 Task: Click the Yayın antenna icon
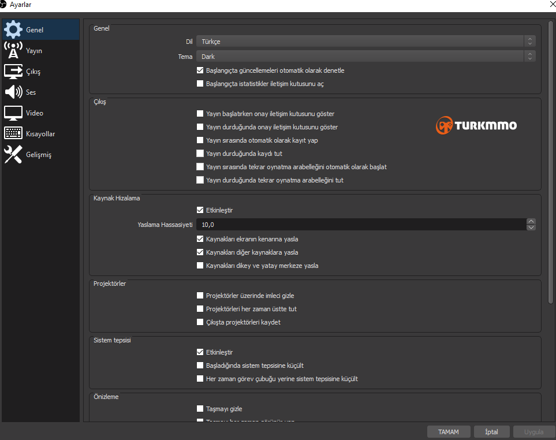tap(13, 50)
